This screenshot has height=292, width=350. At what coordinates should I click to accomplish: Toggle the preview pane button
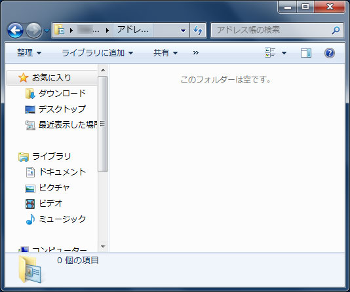point(306,53)
